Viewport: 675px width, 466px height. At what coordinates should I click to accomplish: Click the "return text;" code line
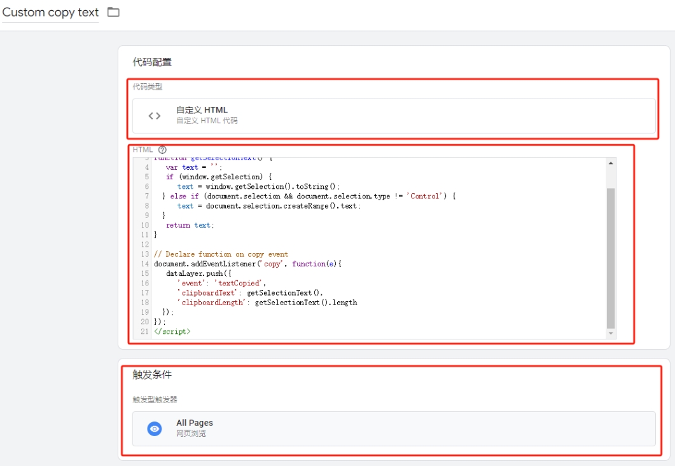tap(190, 226)
